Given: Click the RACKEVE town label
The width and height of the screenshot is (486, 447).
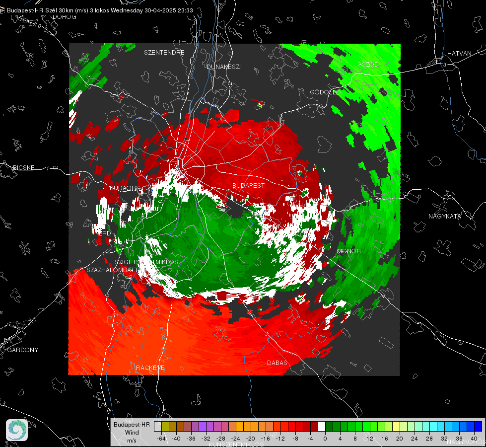Looking at the screenshot, I should tap(150, 368).
